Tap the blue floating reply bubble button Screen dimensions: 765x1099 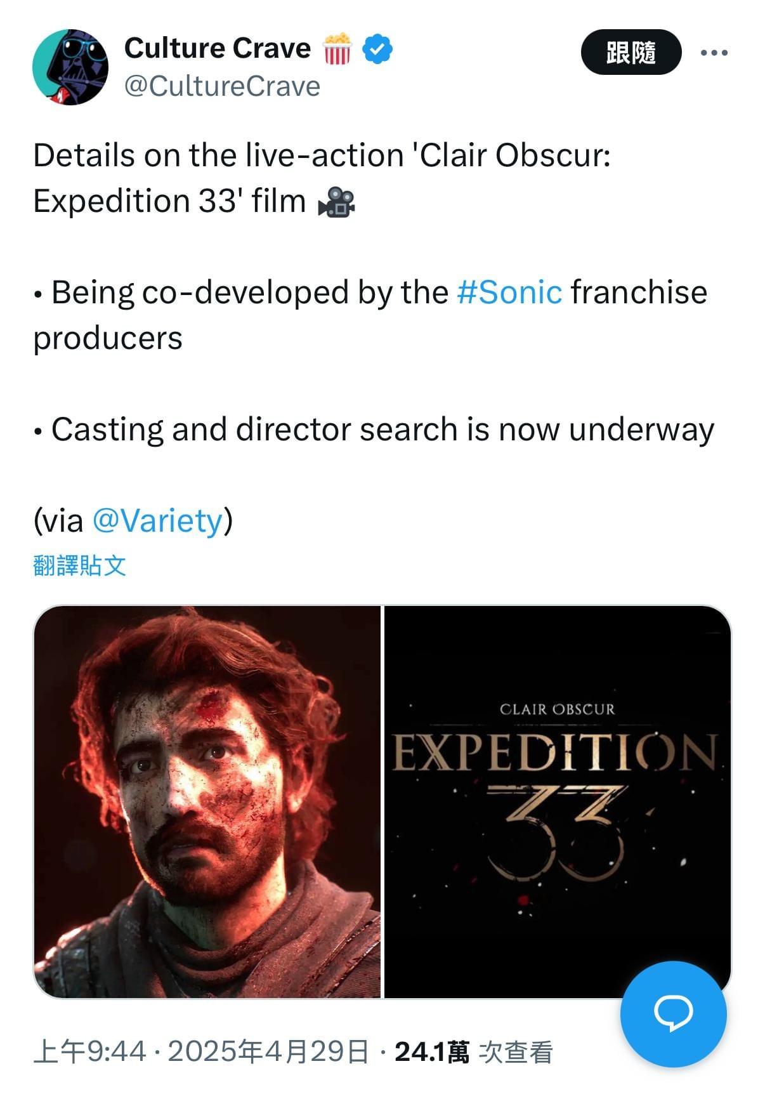(x=673, y=1013)
